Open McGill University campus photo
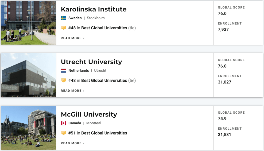This screenshot has height=151, width=264. [28, 128]
